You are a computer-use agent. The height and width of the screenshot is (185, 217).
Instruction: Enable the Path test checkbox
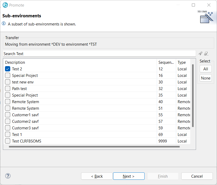pyautogui.click(x=8, y=89)
